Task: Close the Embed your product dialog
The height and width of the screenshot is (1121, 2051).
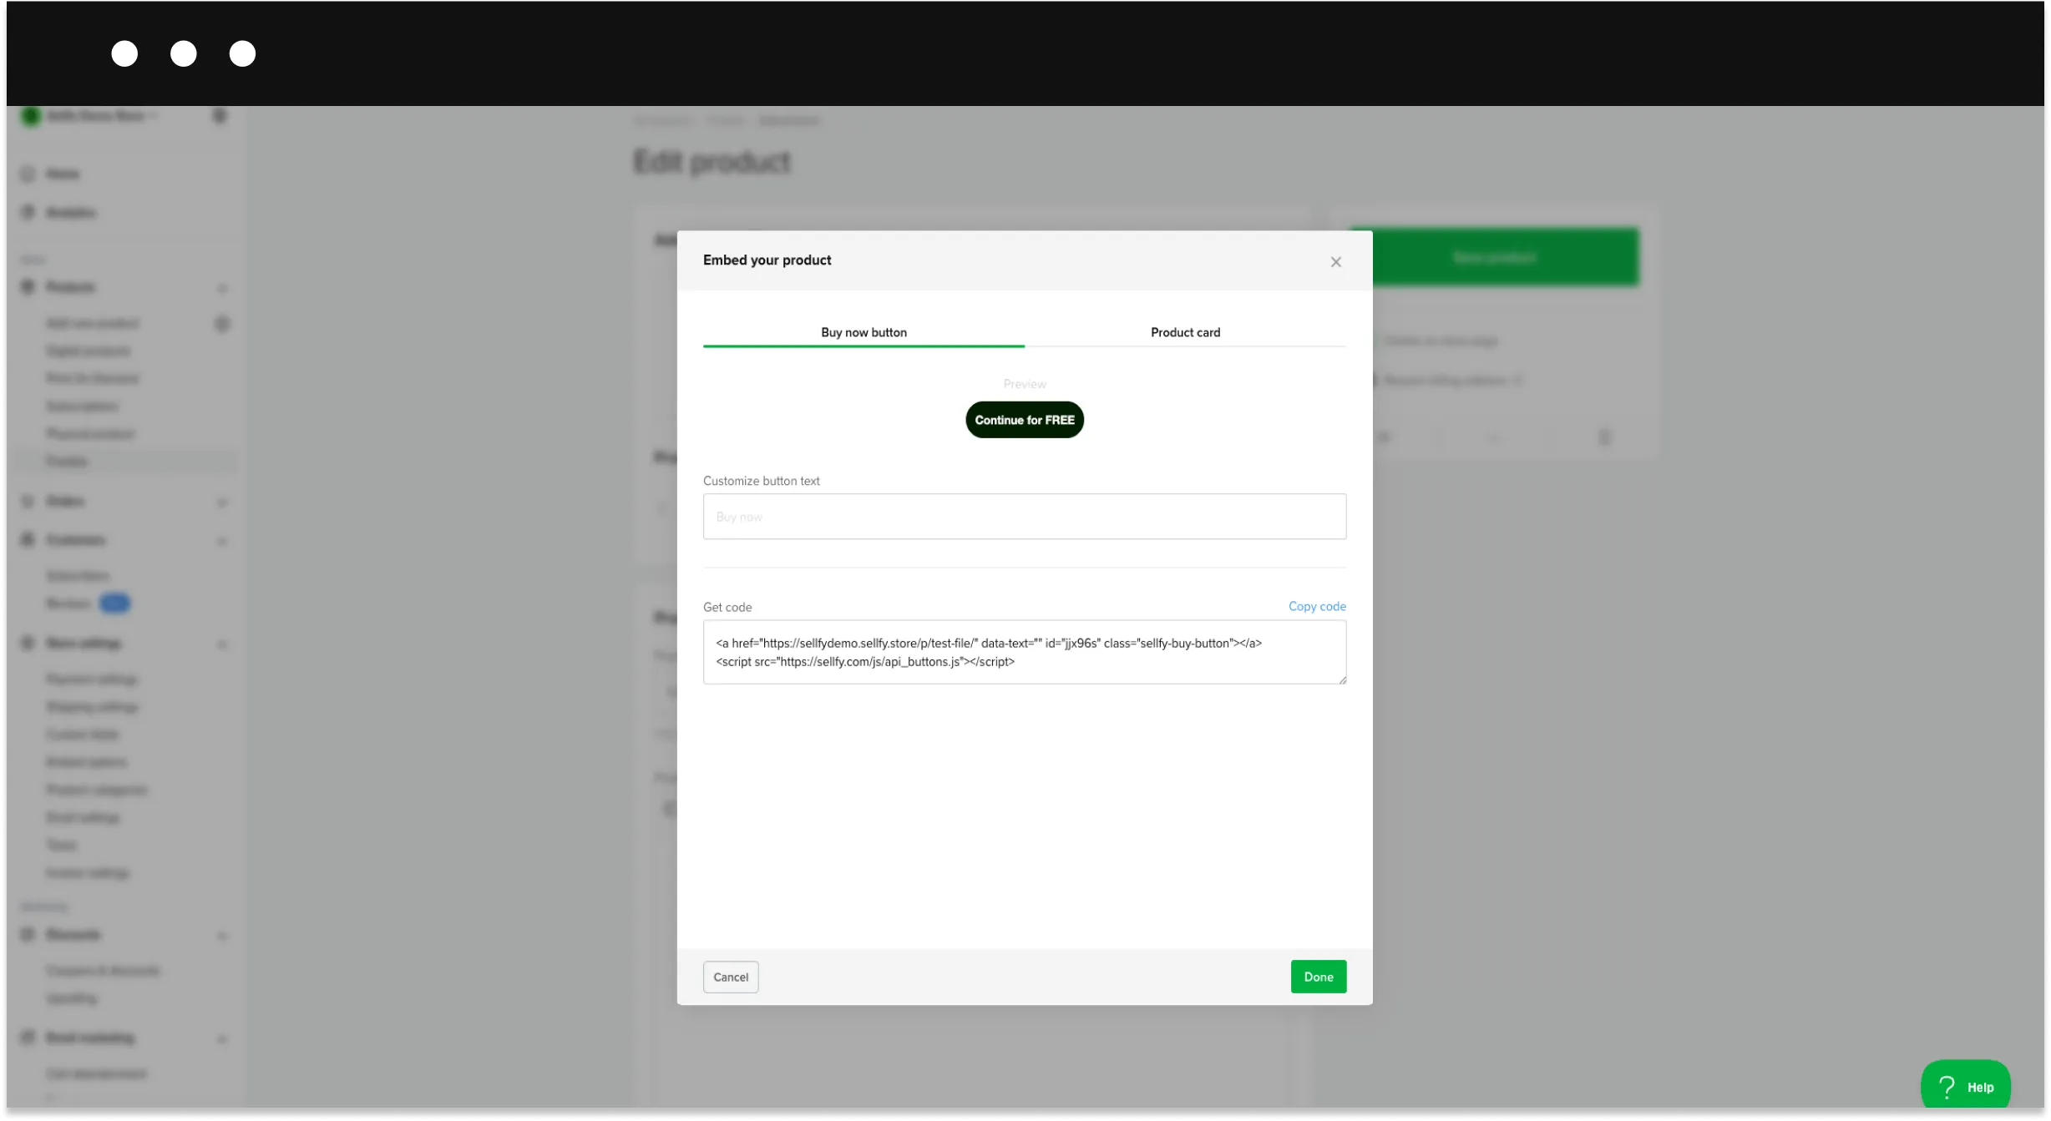Action: pos(1335,261)
